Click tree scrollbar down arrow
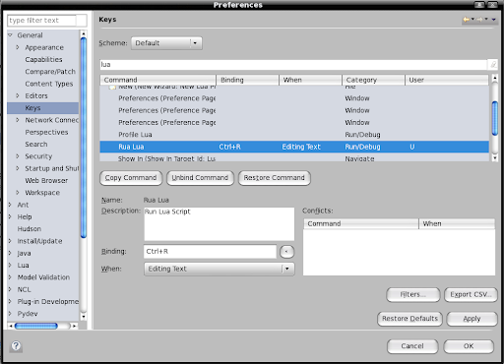Image resolution: width=504 pixels, height=364 pixels. click(x=84, y=317)
